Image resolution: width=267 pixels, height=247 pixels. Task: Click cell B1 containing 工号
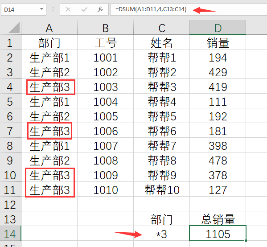click(x=105, y=42)
